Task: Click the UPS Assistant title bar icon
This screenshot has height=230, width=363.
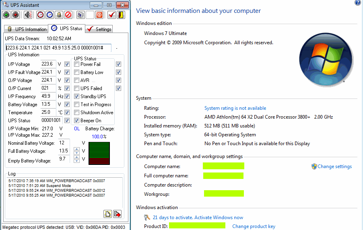Action: click(x=6, y=5)
